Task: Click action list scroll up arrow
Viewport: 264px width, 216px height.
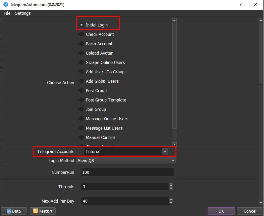Action: pyautogui.click(x=174, y=20)
